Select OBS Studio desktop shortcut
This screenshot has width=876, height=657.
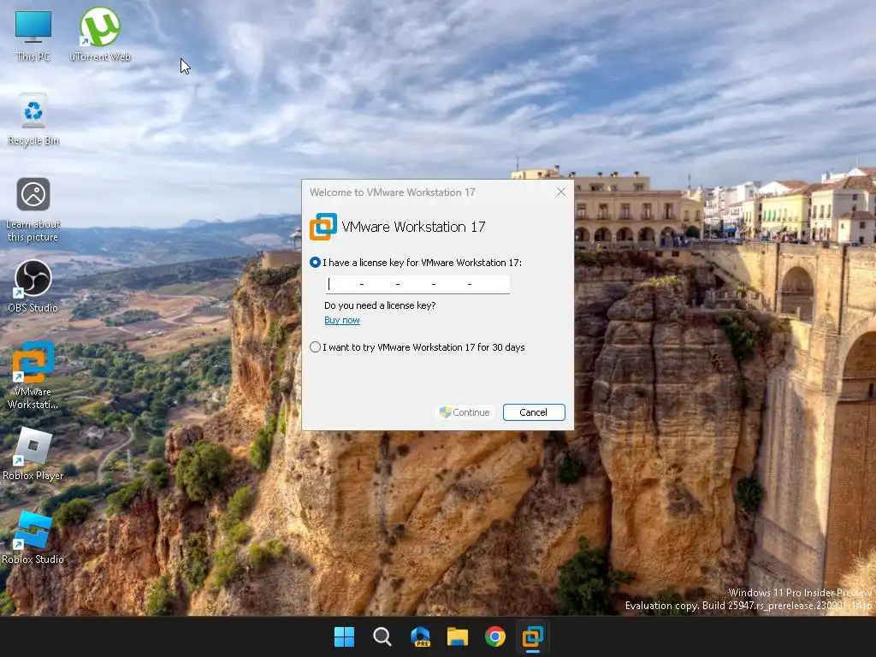tap(33, 286)
